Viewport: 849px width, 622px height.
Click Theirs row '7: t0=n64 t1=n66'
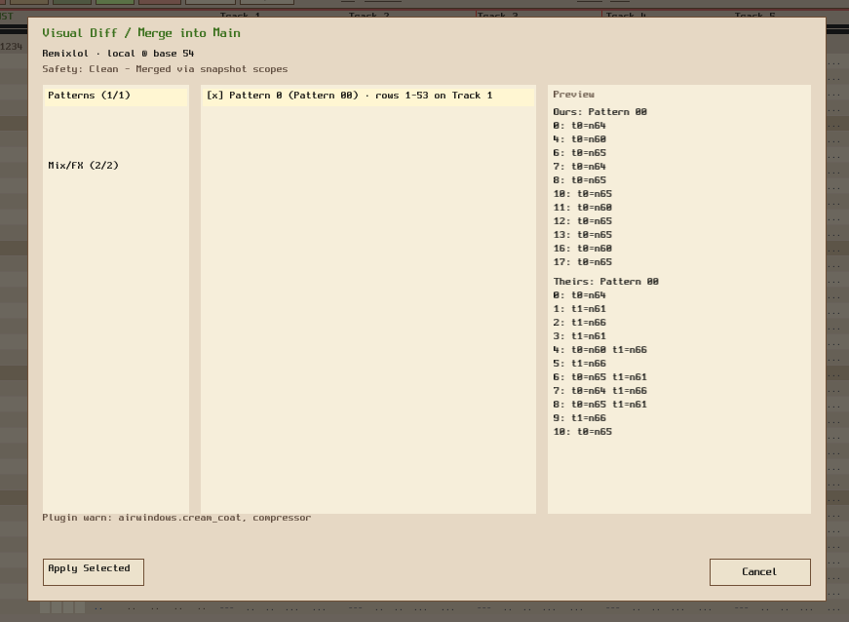(599, 390)
